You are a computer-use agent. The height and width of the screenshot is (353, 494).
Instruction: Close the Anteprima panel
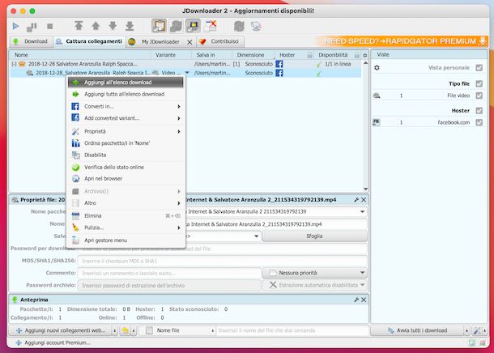pyautogui.click(x=364, y=300)
